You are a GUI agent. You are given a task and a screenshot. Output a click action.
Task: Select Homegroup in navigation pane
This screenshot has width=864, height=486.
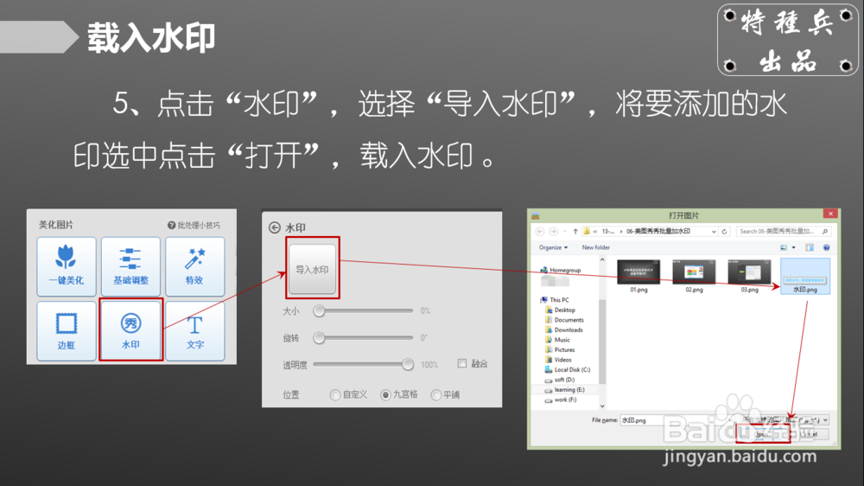pos(561,270)
